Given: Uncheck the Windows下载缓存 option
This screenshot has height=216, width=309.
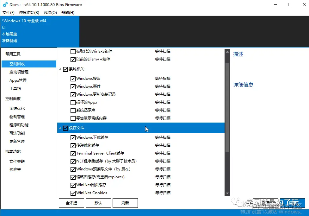Looking at the screenshot, I should [x=73, y=137].
